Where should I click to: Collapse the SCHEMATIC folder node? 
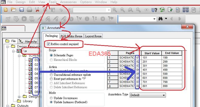19,56
